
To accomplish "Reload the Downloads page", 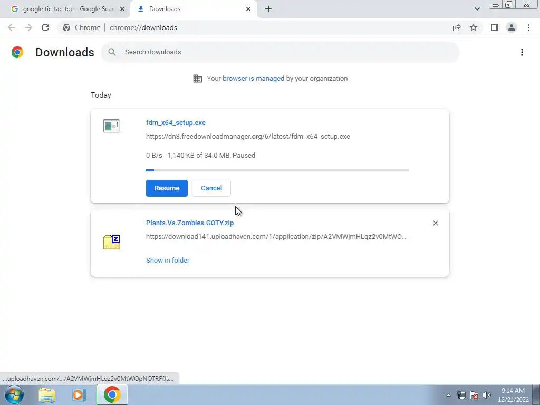I will pyautogui.click(x=45, y=27).
